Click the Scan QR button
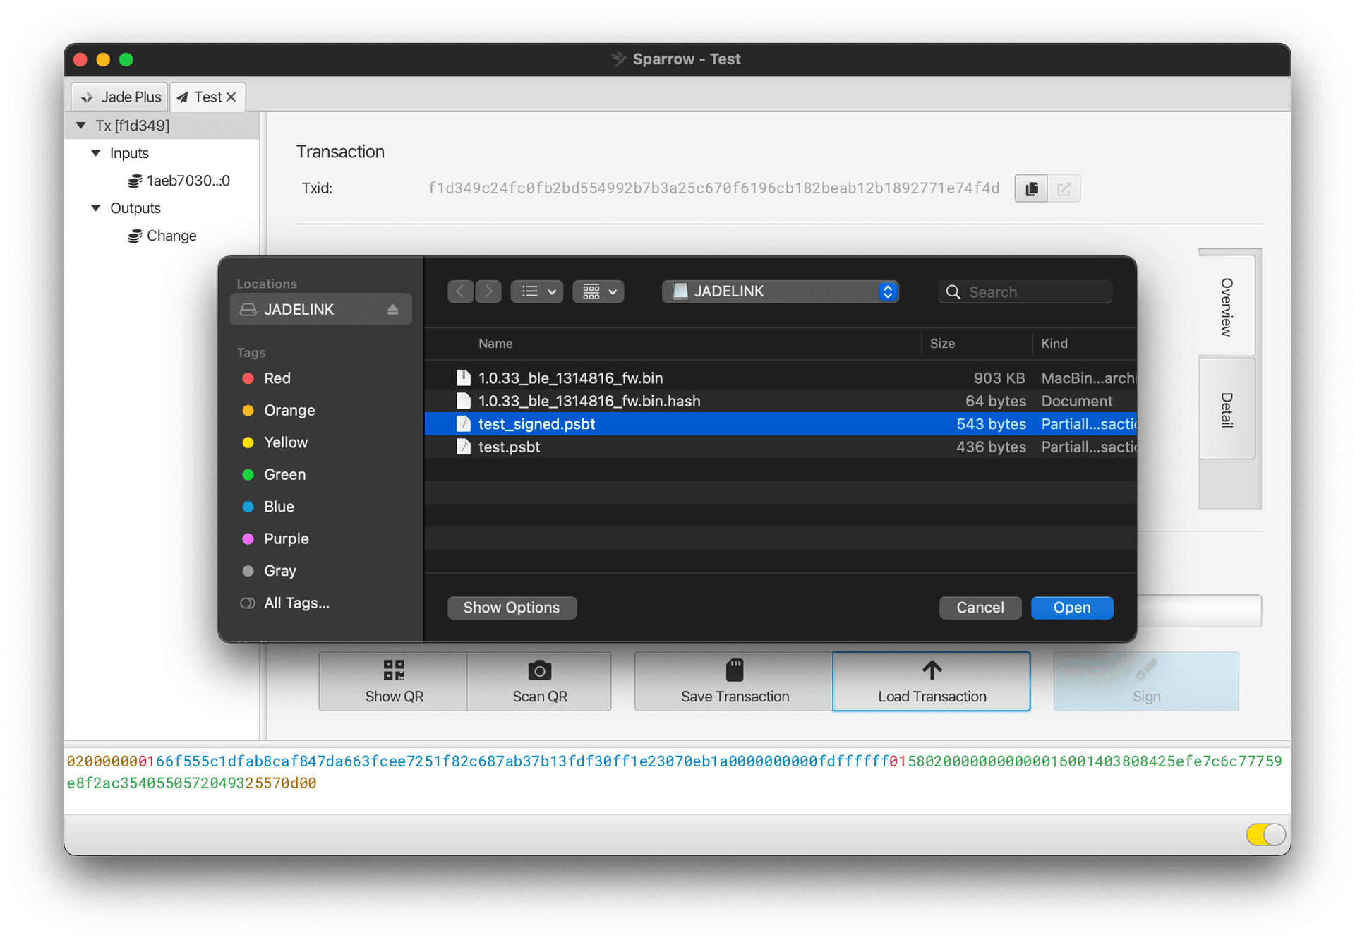The width and height of the screenshot is (1355, 940). [x=539, y=681]
